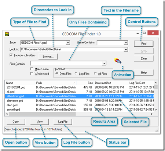This screenshot has width=165, height=151.
Task: Expand the Type file dropdown
Action: pos(68,43)
